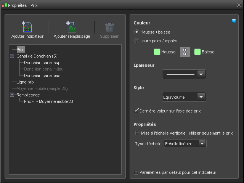Image resolution: width=244 pixels, height=183 pixels.
Task: Click the Ajouter remplissage icon
Action: (72, 27)
